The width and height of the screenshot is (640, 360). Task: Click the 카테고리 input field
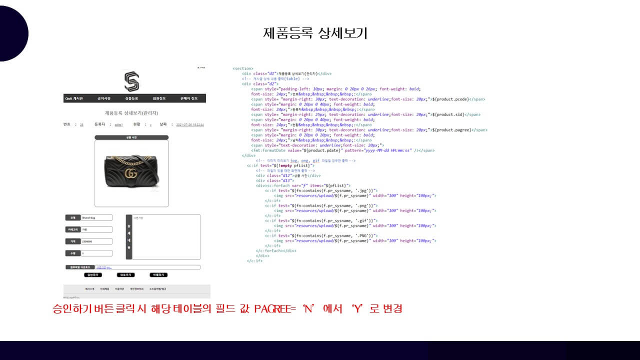pos(96,229)
